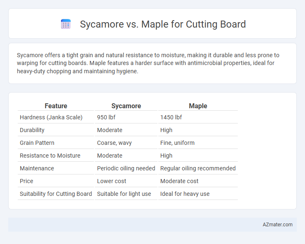Click the 'Coarse, wavy' cell
This screenshot has height=244, width=305.
(x=115, y=143)
